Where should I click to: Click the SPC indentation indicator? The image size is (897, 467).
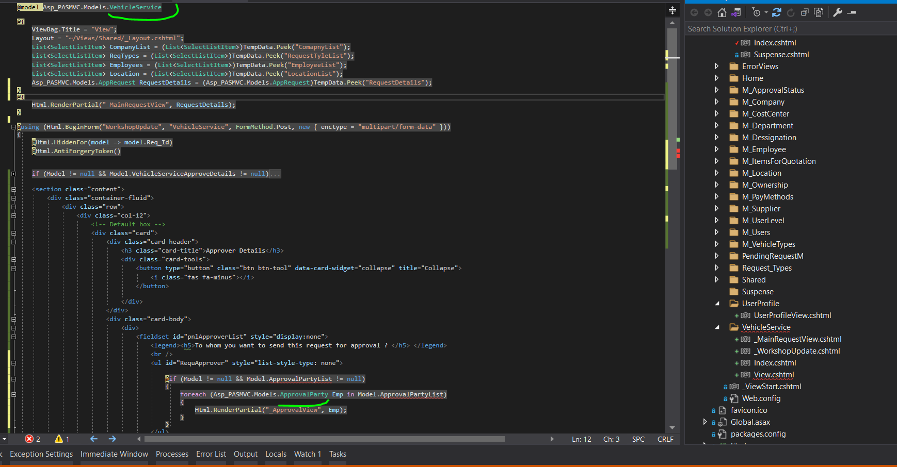tap(638, 439)
